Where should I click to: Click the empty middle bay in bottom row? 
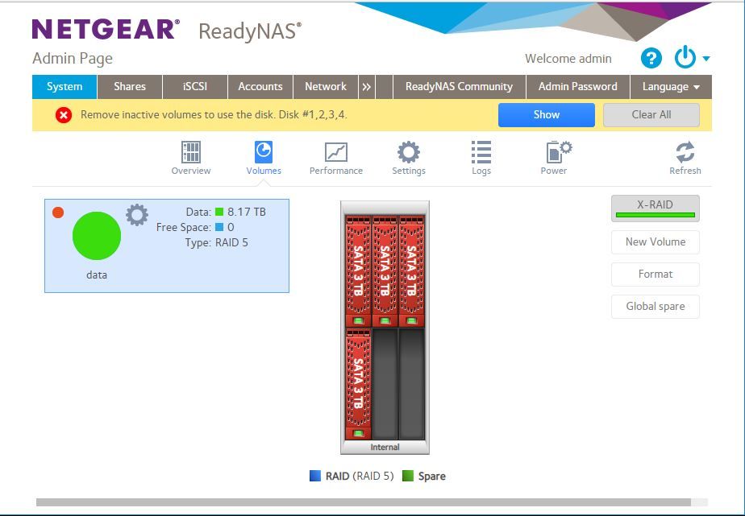385,384
